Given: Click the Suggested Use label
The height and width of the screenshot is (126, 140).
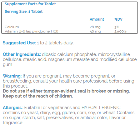Looking at the screenshot, I should point(19,43).
